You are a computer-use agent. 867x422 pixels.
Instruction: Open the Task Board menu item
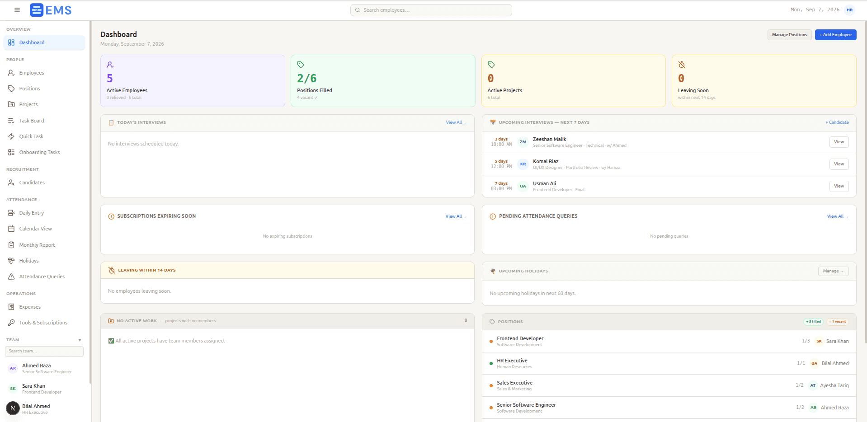tap(44, 121)
